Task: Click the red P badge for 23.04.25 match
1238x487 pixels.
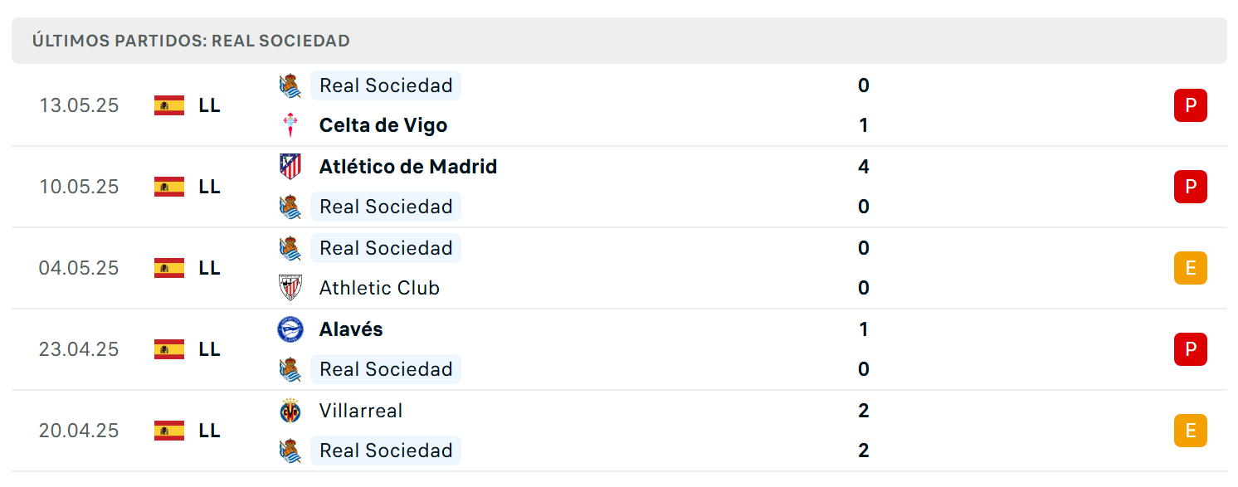Action: click(x=1191, y=349)
